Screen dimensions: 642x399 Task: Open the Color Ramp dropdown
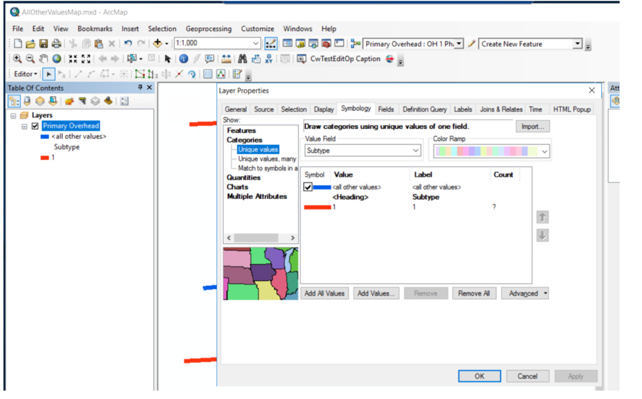coord(545,151)
